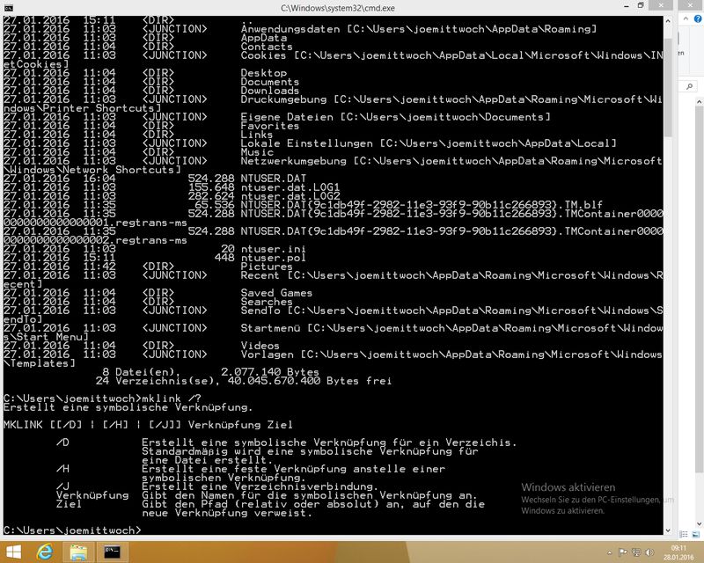Minimize the cmd.exe window
This screenshot has height=563, width=704.
pyautogui.click(x=627, y=6)
